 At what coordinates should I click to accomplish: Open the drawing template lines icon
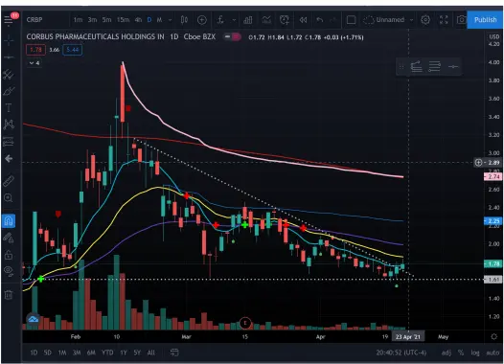pos(434,66)
